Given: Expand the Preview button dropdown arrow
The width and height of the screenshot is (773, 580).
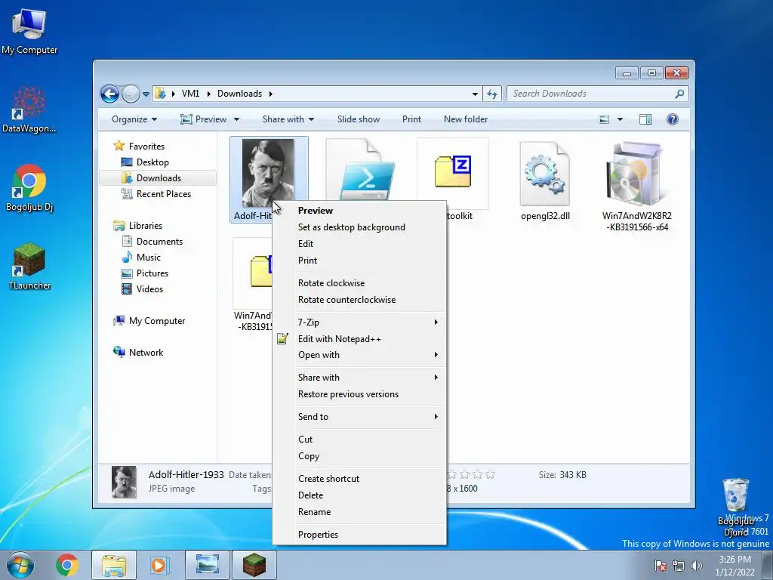Looking at the screenshot, I should pyautogui.click(x=236, y=119).
